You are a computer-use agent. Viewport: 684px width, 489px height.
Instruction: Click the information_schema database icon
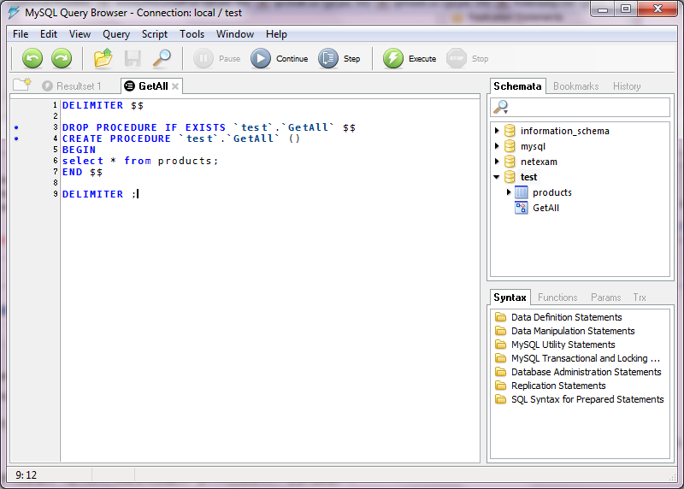pyautogui.click(x=510, y=131)
